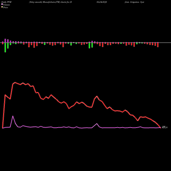Click the red-green Price legend swatch
Viewport: 171px width, 171px height.
[2, 7]
